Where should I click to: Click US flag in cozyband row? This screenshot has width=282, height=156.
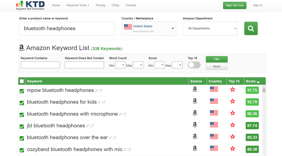(214, 149)
